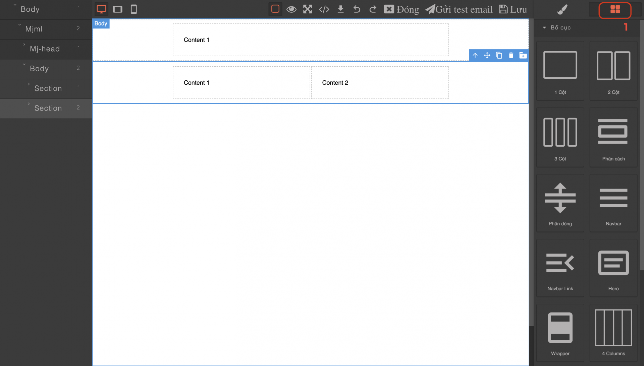Click the redo arrow icon
The height and width of the screenshot is (366, 644).
(373, 9)
